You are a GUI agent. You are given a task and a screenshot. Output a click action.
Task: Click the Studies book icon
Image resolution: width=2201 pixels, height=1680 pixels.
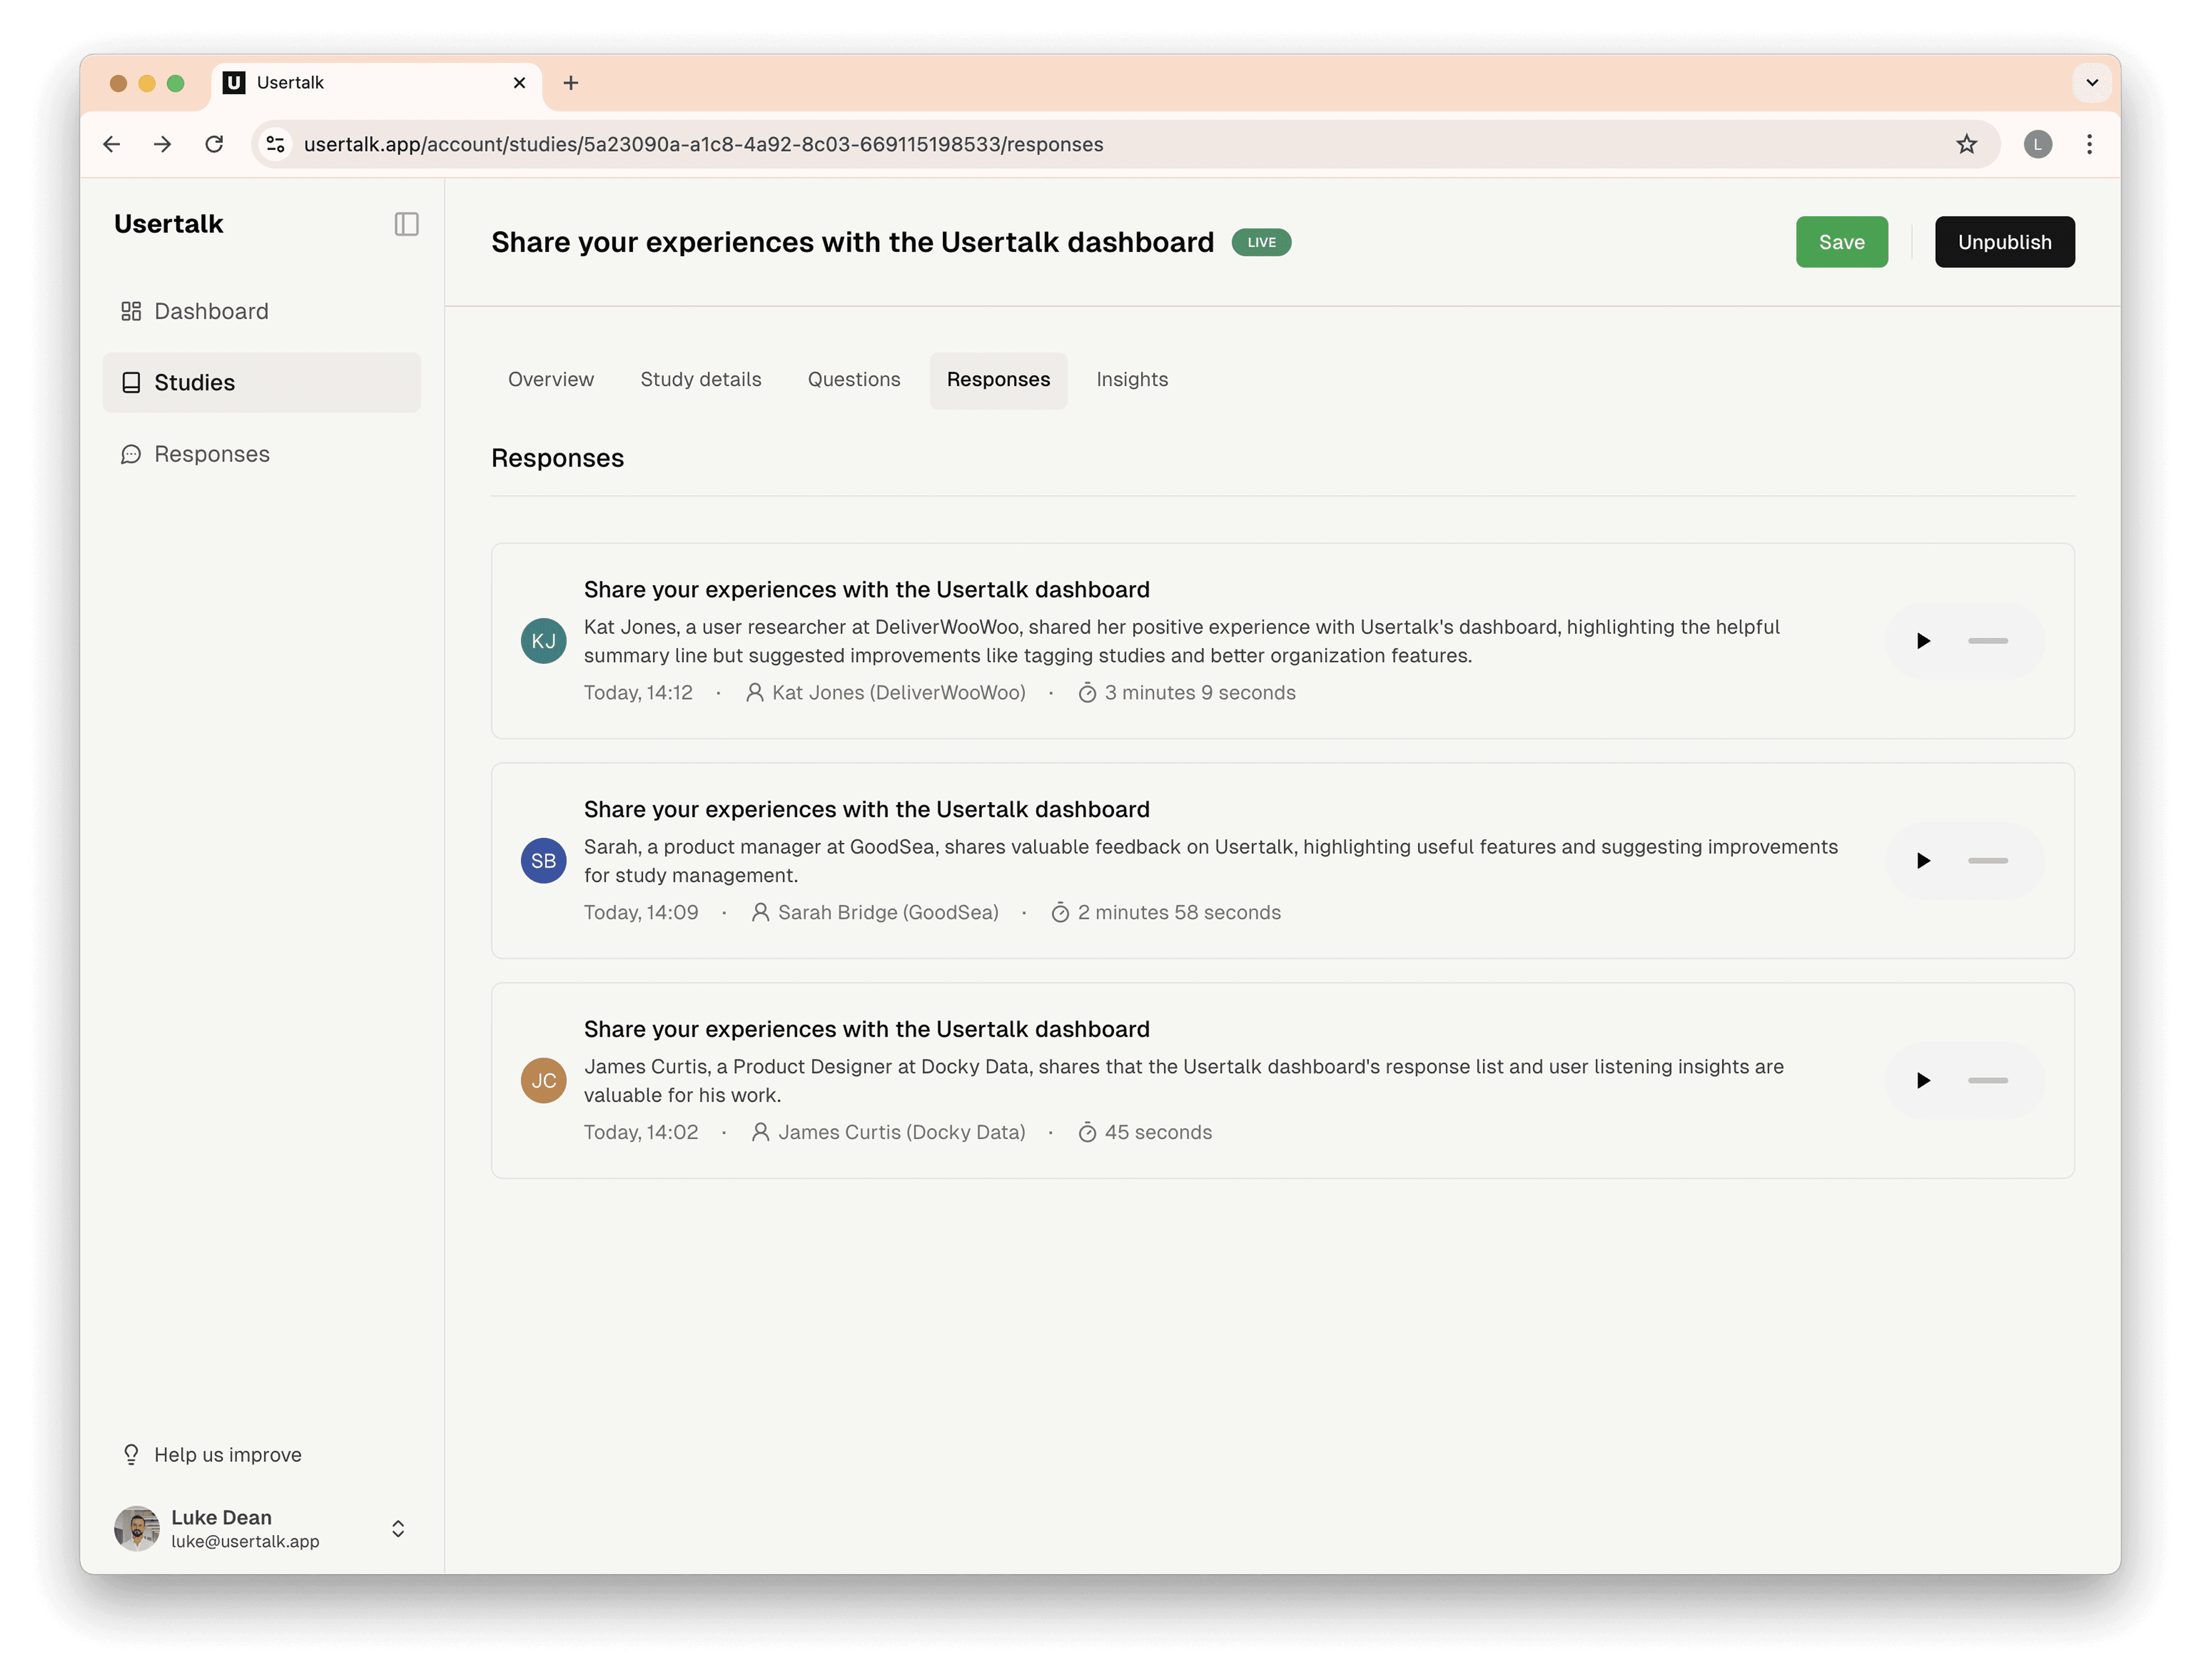(x=131, y=383)
